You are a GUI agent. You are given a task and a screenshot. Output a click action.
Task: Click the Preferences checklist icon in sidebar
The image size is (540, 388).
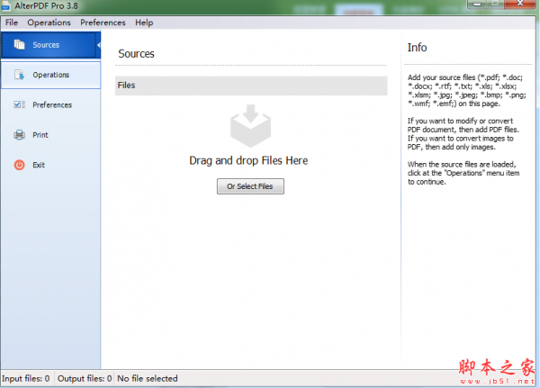tap(19, 104)
